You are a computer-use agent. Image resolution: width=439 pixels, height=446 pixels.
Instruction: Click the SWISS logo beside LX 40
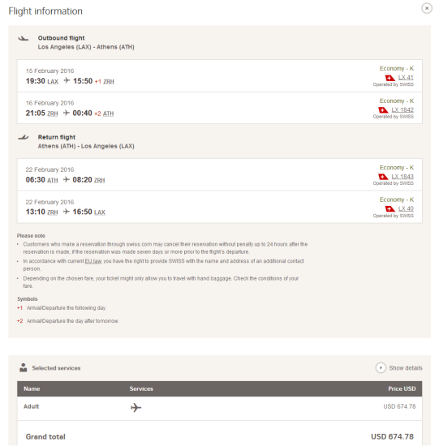click(x=390, y=208)
